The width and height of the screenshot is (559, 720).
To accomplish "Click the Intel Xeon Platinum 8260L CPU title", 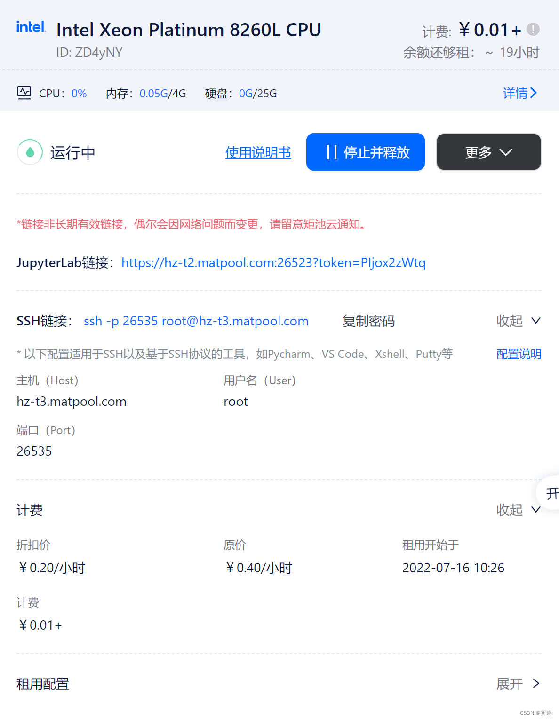I will [x=189, y=30].
